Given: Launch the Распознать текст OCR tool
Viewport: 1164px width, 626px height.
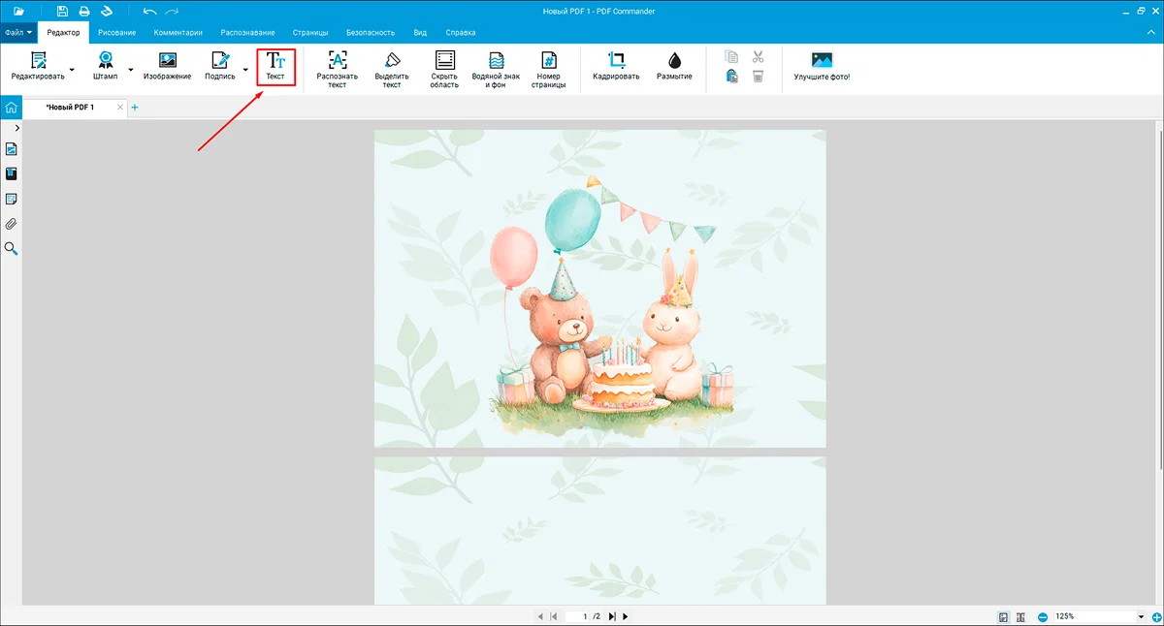Looking at the screenshot, I should pos(338,69).
